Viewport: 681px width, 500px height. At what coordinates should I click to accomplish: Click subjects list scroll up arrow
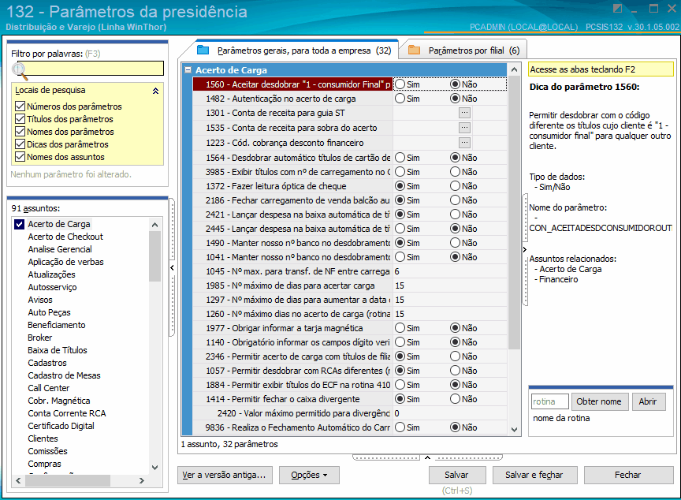(x=155, y=225)
